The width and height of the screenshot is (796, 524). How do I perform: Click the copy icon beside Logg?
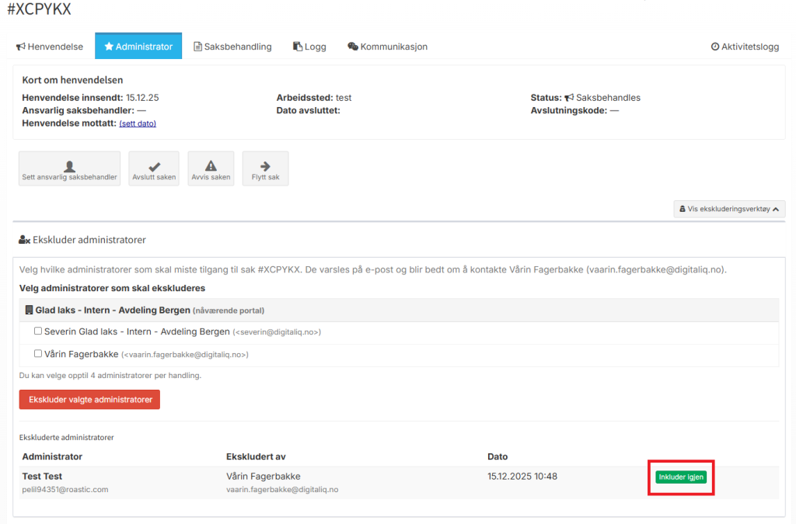pos(297,47)
